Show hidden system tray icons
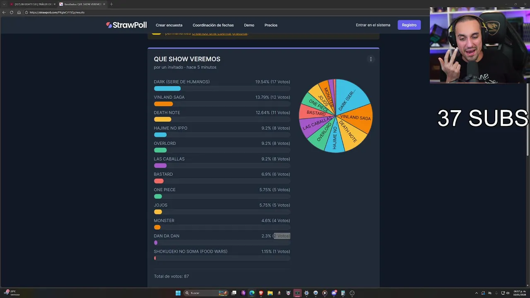The image size is (530, 298). point(476,293)
